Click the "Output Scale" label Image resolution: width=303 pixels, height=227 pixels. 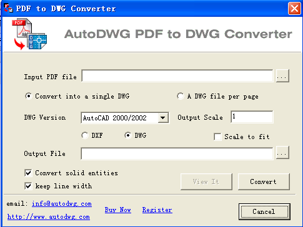[200, 117]
